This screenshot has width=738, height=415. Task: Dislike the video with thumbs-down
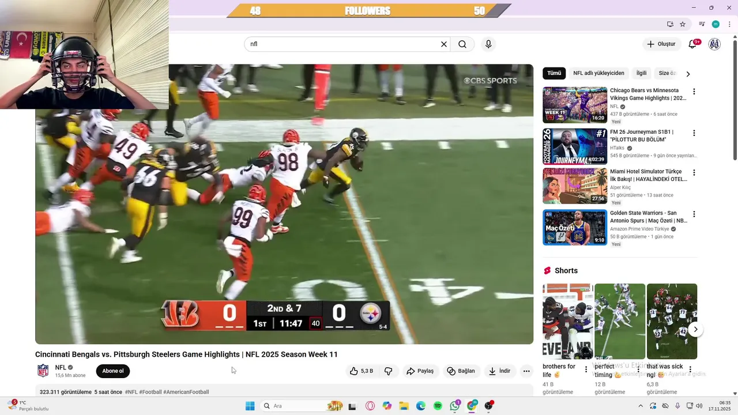click(x=389, y=371)
